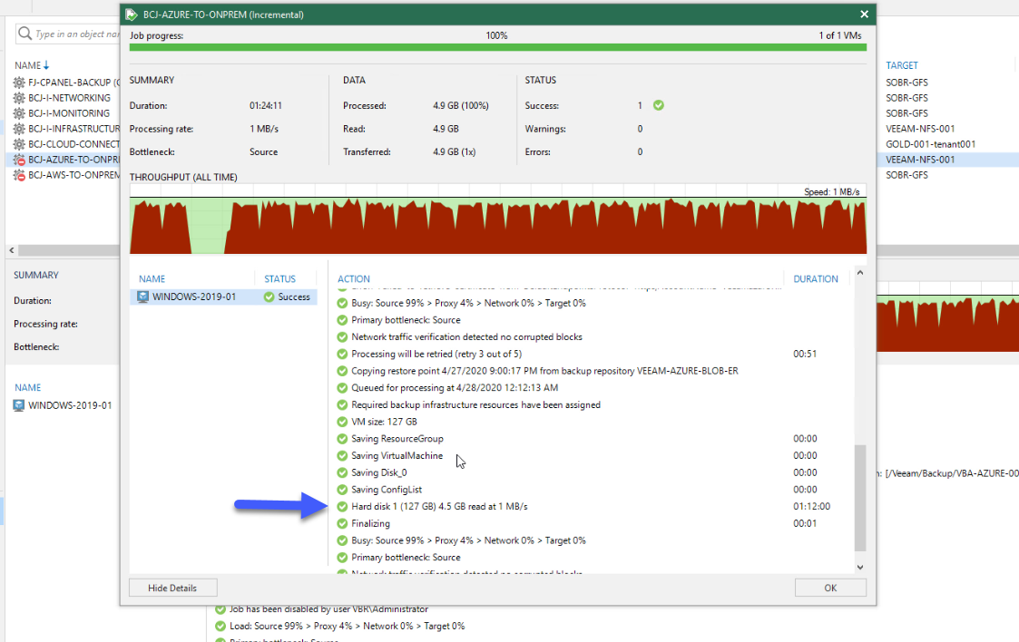Click the action log scroll up arrow
1019x642 pixels.
coord(860,273)
